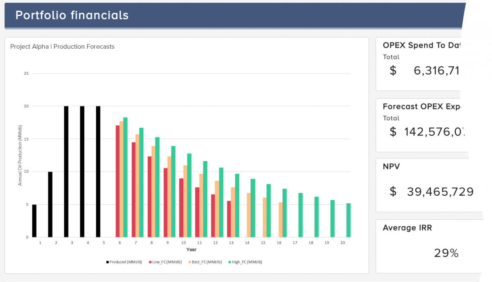Click the red Low_FC bar for year 7
Image resolution: width=492 pixels, height=282 pixels.
pyautogui.click(x=134, y=190)
